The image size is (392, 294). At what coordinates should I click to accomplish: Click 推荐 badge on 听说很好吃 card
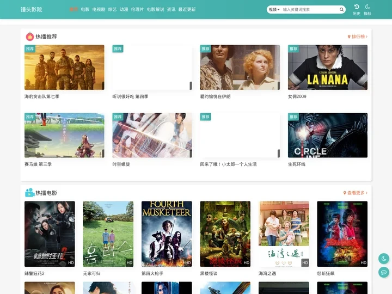118,49
